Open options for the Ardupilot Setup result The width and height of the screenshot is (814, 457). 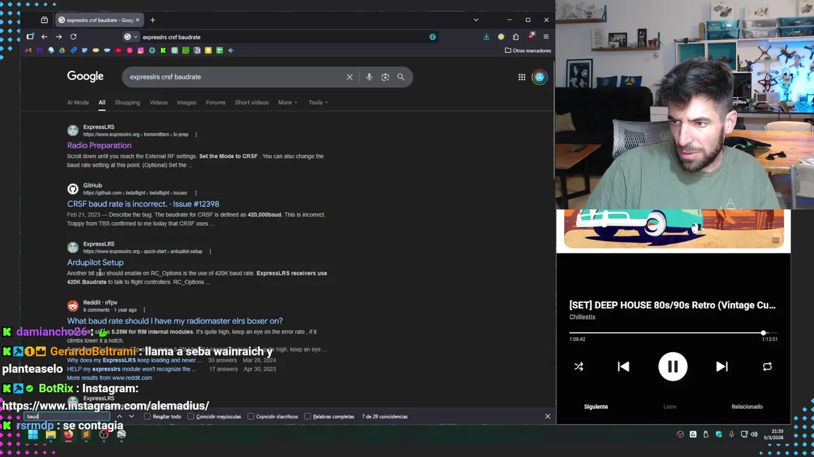point(210,251)
